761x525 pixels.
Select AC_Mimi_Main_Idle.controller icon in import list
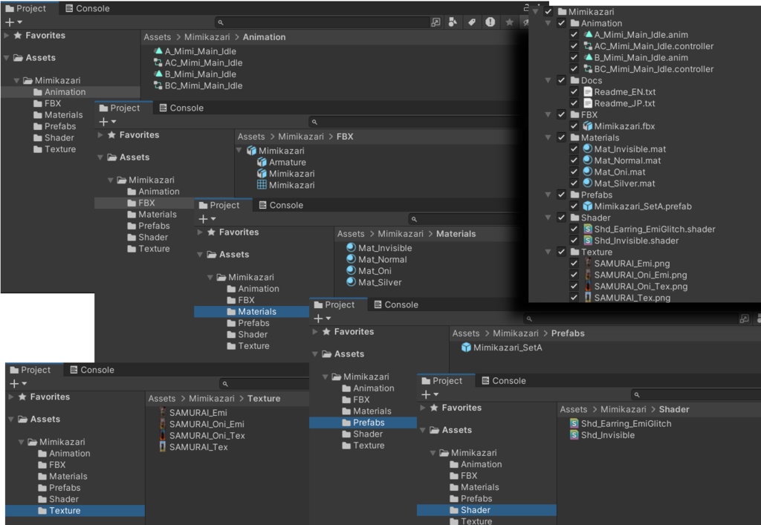point(588,46)
